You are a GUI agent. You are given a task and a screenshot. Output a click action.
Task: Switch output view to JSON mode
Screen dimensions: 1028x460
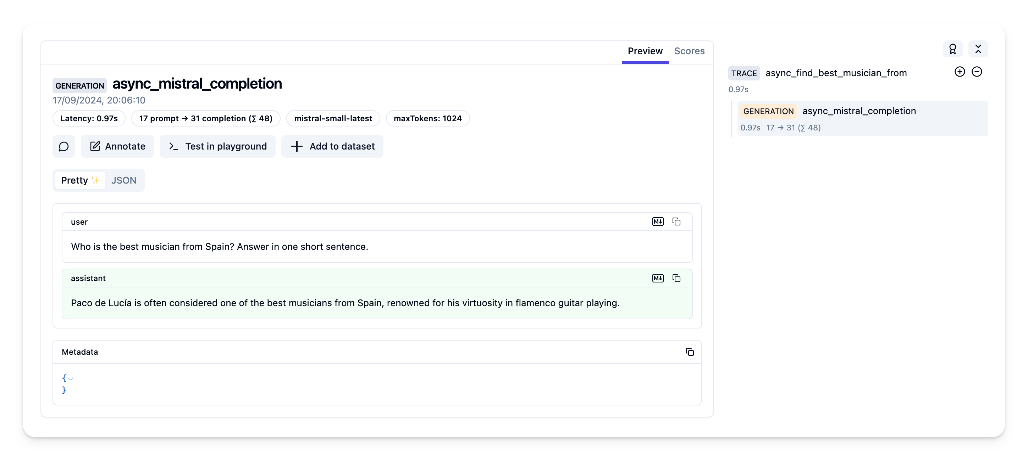[123, 180]
